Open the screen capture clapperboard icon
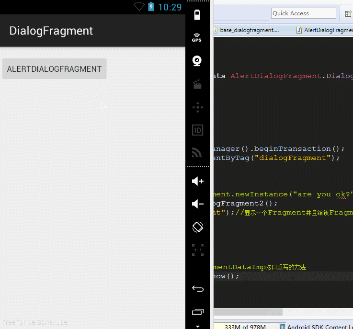Image resolution: width=353 pixels, height=329 pixels. coord(197,84)
